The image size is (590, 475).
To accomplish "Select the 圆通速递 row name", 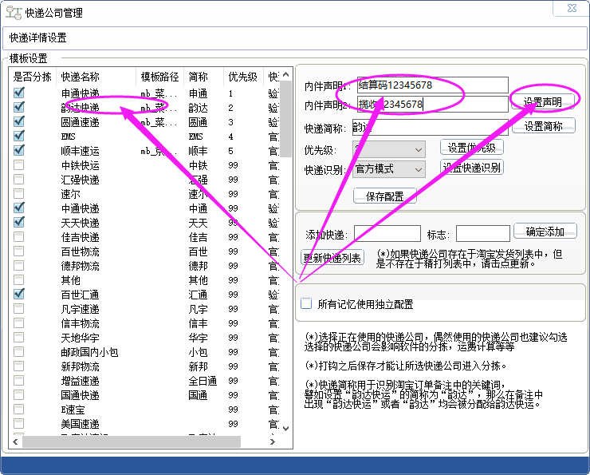I will coord(81,122).
